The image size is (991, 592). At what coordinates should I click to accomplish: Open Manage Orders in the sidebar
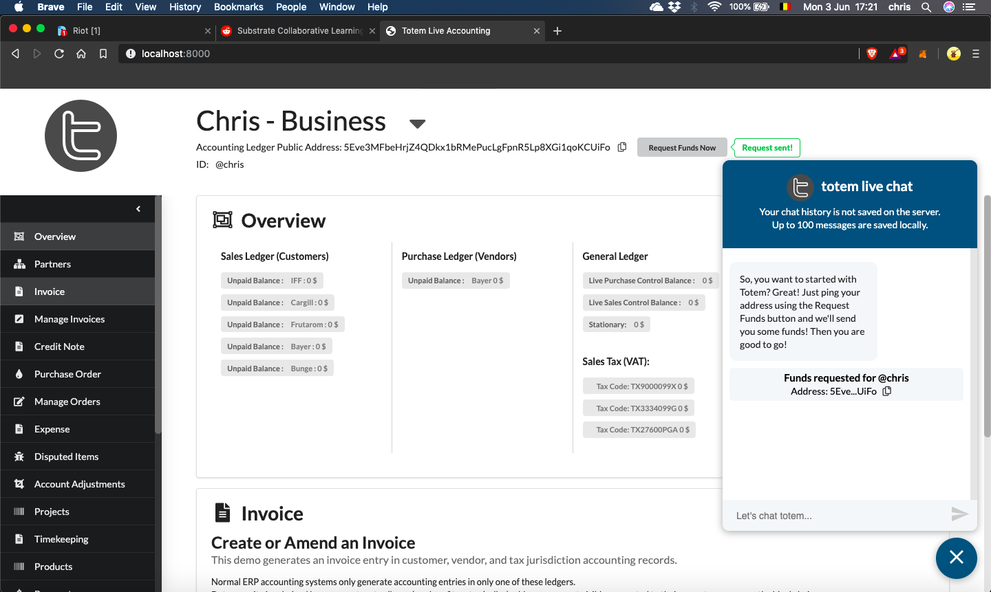pos(77,402)
